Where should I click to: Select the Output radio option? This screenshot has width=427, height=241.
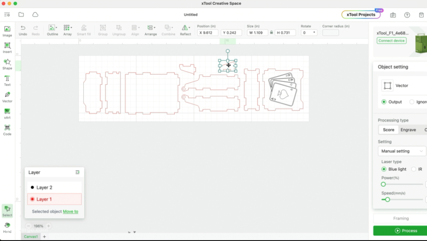click(384, 102)
